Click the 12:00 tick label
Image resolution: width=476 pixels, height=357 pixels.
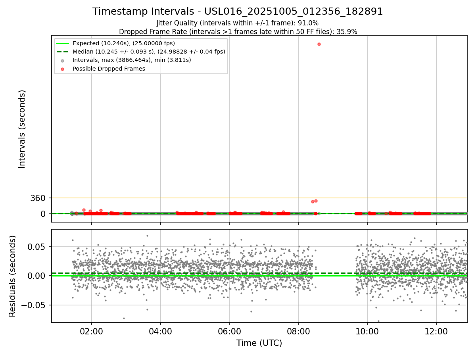click(436, 331)
